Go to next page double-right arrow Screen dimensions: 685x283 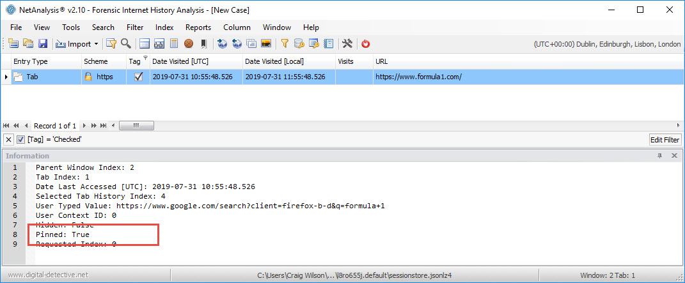[93, 126]
